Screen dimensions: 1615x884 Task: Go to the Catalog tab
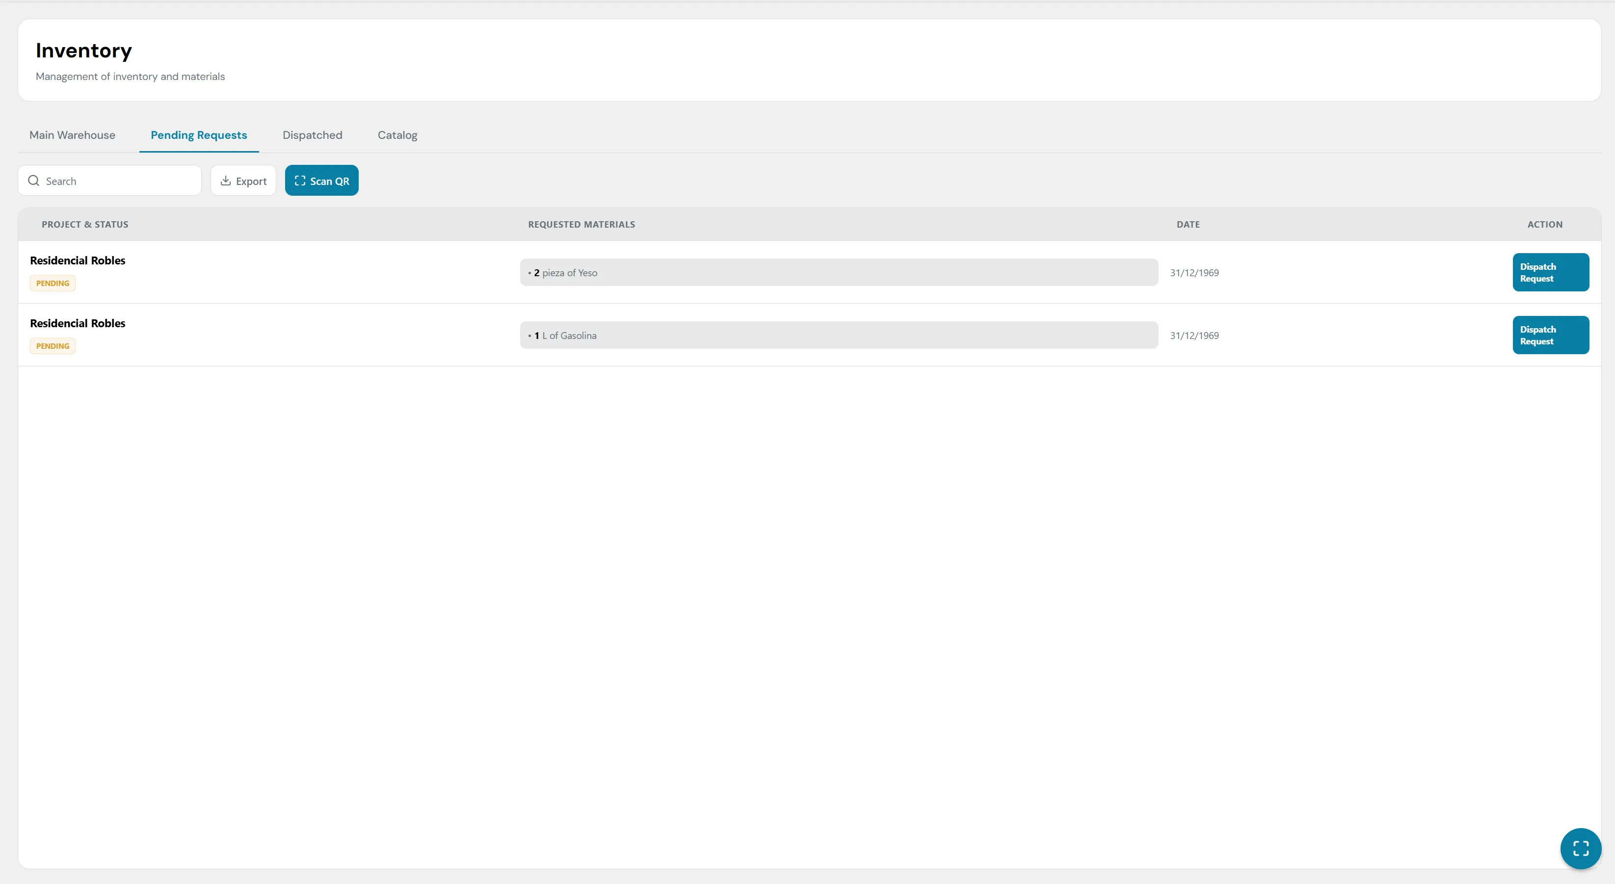(x=397, y=135)
